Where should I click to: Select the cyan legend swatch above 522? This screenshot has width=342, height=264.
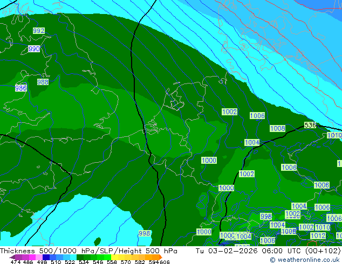pyautogui.click(x=73, y=257)
